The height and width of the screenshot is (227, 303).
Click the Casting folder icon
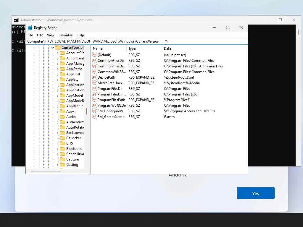pyautogui.click(x=62, y=164)
